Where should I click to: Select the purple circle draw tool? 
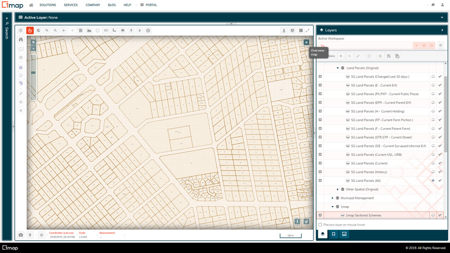click(21, 68)
